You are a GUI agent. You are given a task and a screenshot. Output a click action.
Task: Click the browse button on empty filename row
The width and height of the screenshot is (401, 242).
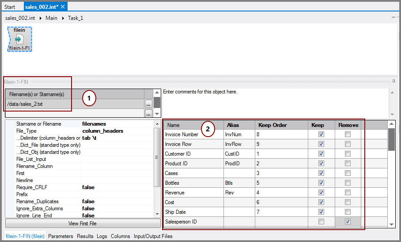click(x=148, y=113)
